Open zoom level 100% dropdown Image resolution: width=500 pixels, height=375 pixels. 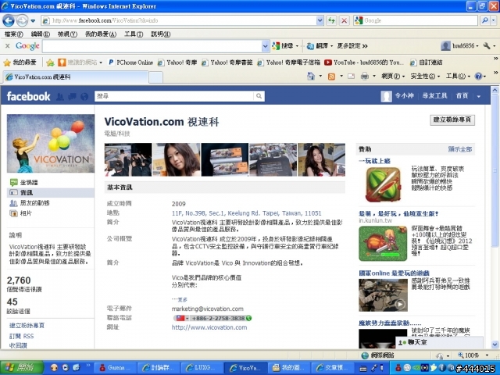(x=487, y=355)
